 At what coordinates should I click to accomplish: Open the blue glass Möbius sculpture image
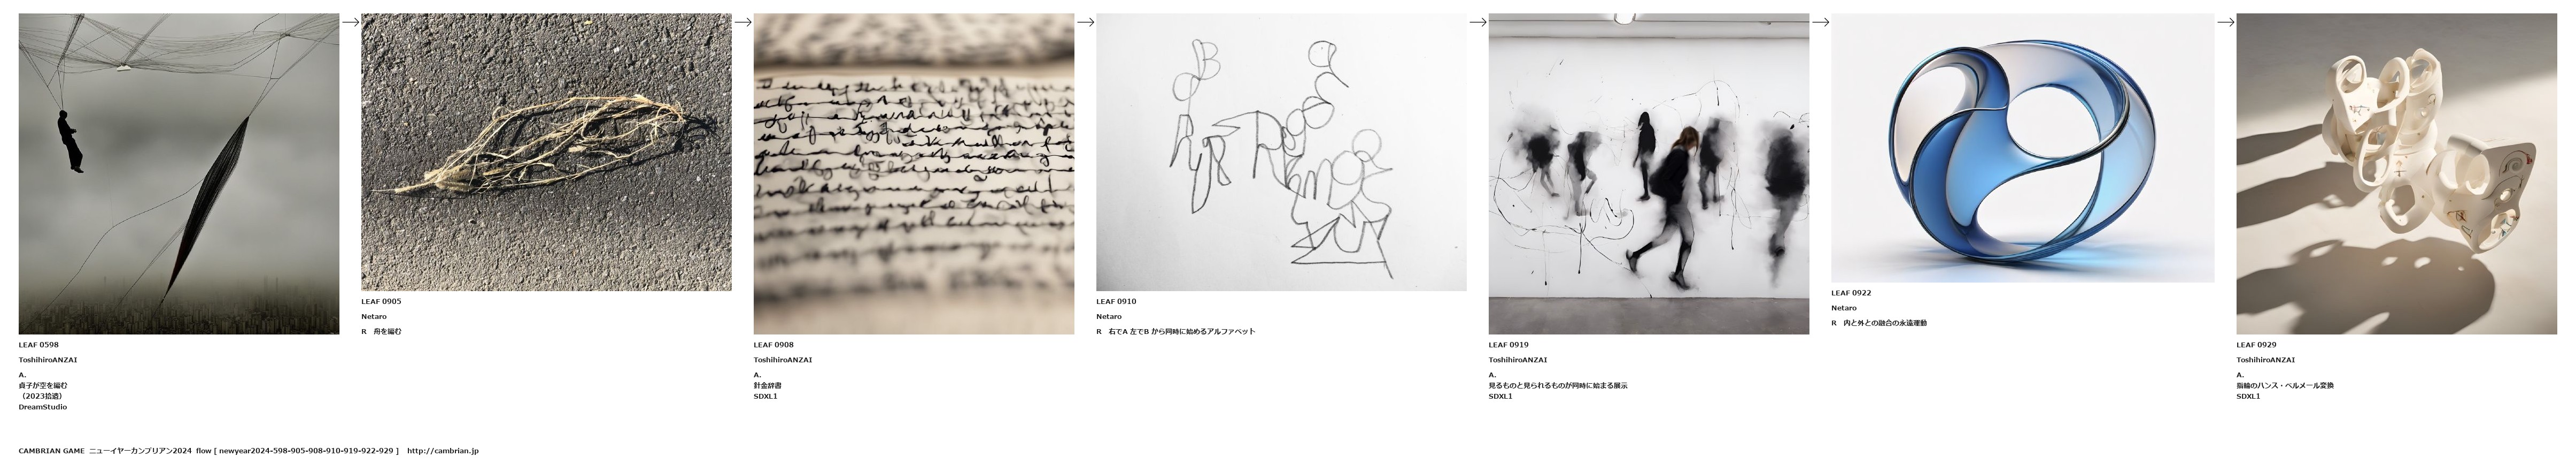(2022, 147)
